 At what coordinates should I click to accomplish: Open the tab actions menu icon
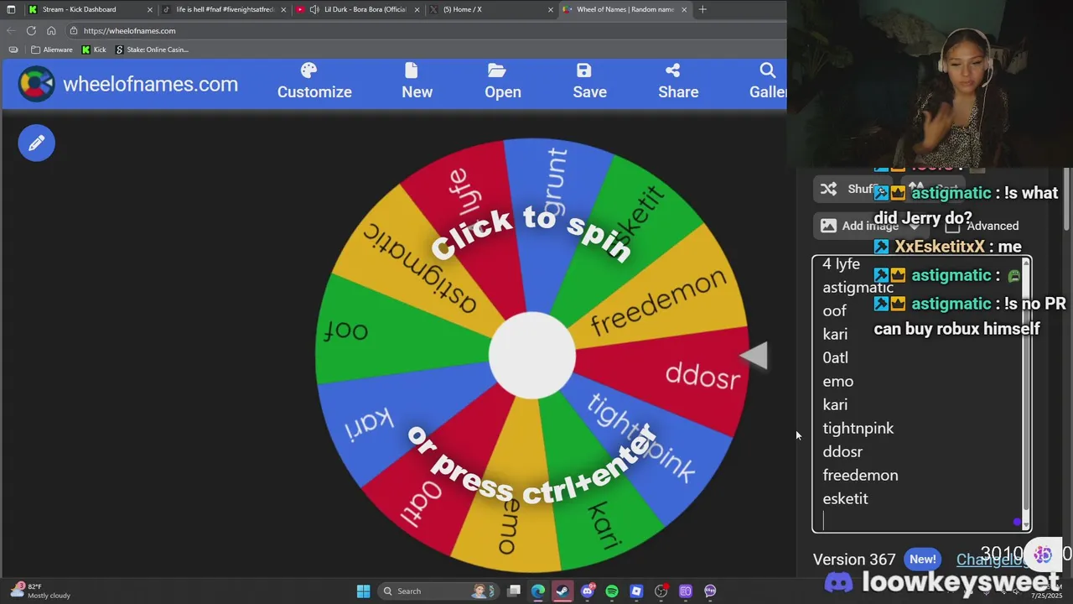[x=11, y=9]
